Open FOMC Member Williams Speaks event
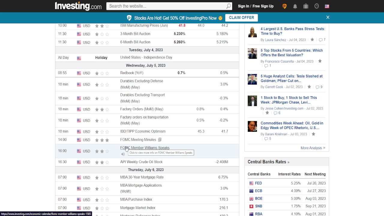 [x=145, y=148]
